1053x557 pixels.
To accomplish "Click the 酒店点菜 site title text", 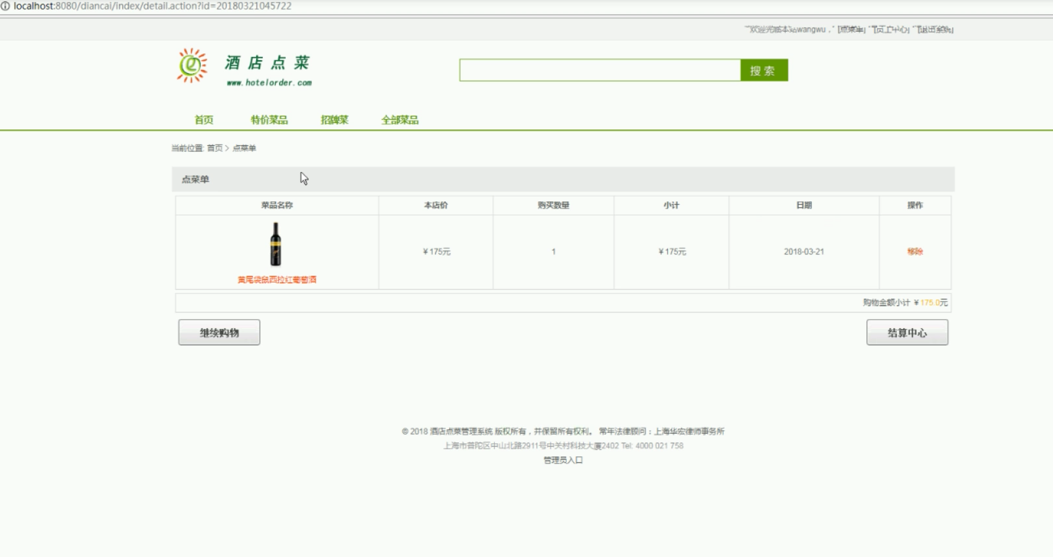I will (268, 63).
